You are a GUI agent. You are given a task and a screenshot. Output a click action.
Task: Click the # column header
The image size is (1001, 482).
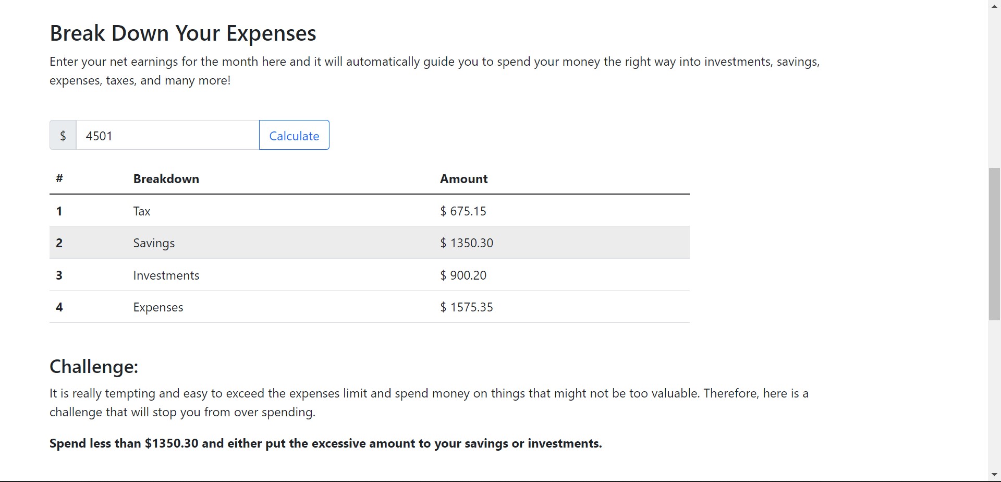59,179
